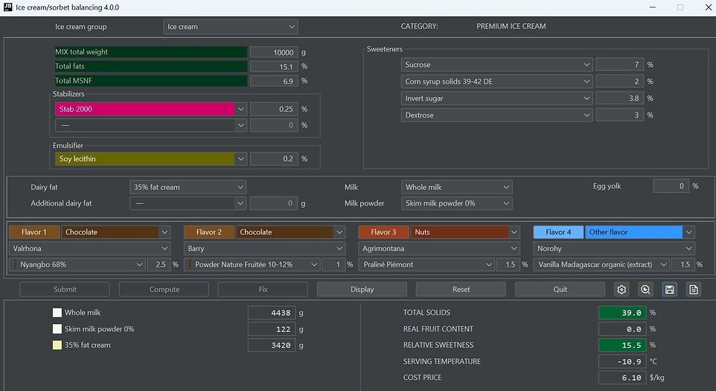Click the Compute button
The width and height of the screenshot is (716, 391).
click(164, 290)
